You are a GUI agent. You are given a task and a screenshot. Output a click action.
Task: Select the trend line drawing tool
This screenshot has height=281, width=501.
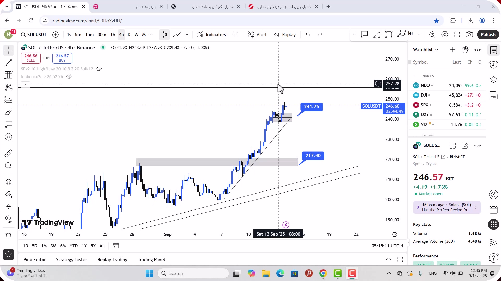(8, 62)
